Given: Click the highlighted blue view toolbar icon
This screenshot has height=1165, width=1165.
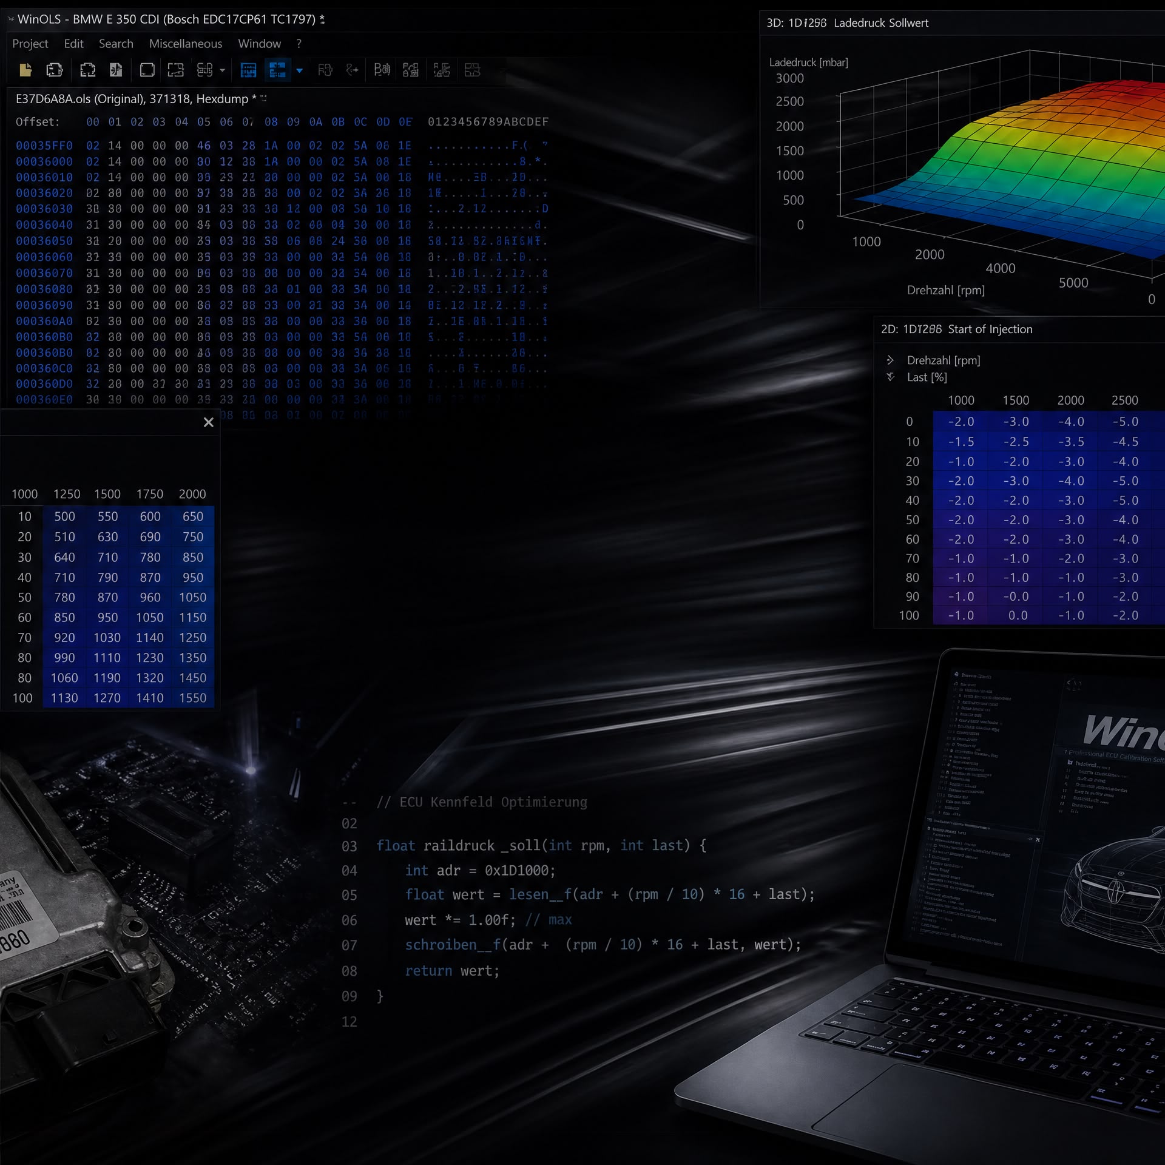Looking at the screenshot, I should (278, 70).
